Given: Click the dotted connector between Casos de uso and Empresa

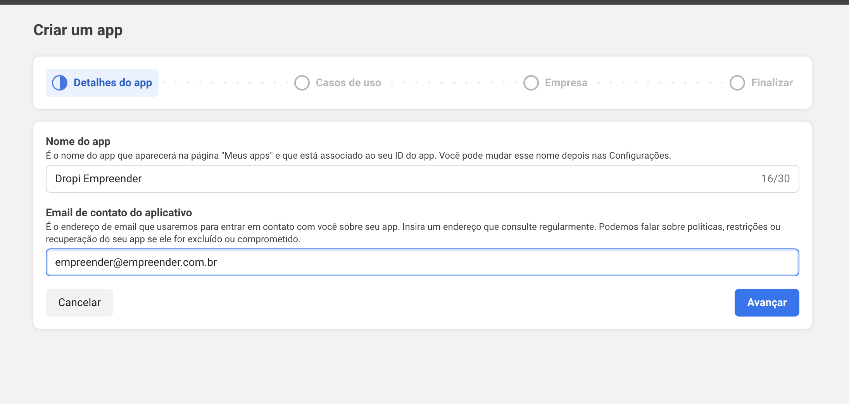Looking at the screenshot, I should pyautogui.click(x=454, y=83).
